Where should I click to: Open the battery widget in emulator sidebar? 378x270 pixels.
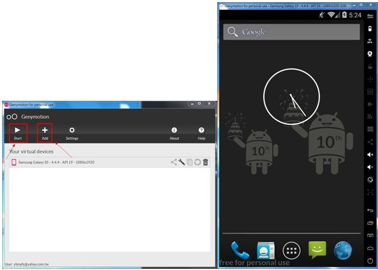coord(370,29)
